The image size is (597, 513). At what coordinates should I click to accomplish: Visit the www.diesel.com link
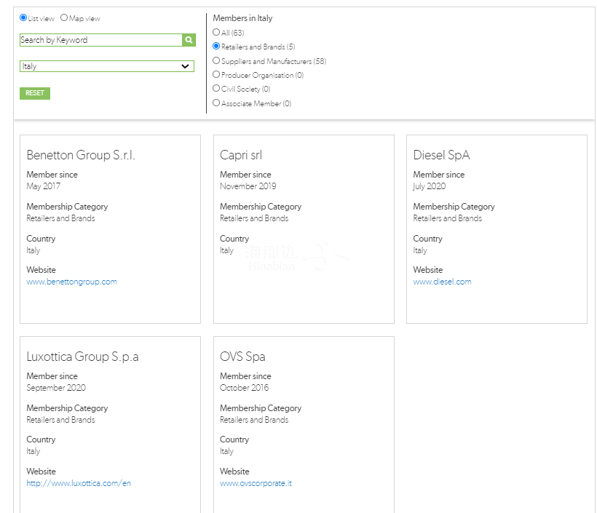pos(442,282)
